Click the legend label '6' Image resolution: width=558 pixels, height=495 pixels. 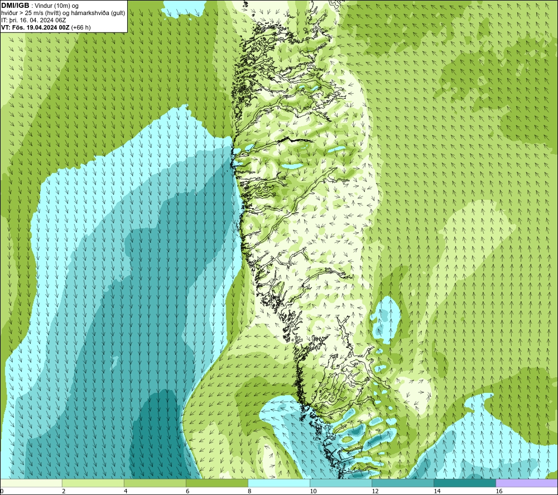[x=187, y=491]
